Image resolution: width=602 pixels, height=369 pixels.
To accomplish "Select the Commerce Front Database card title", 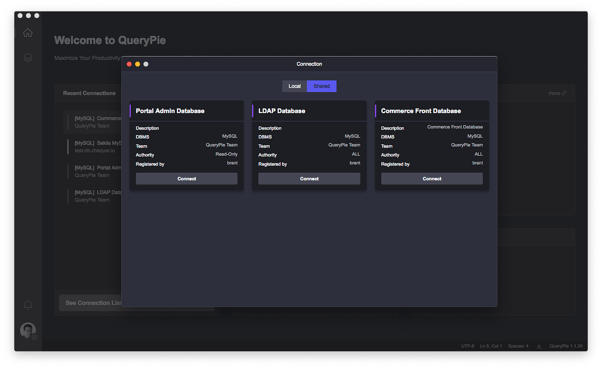I will coord(421,111).
